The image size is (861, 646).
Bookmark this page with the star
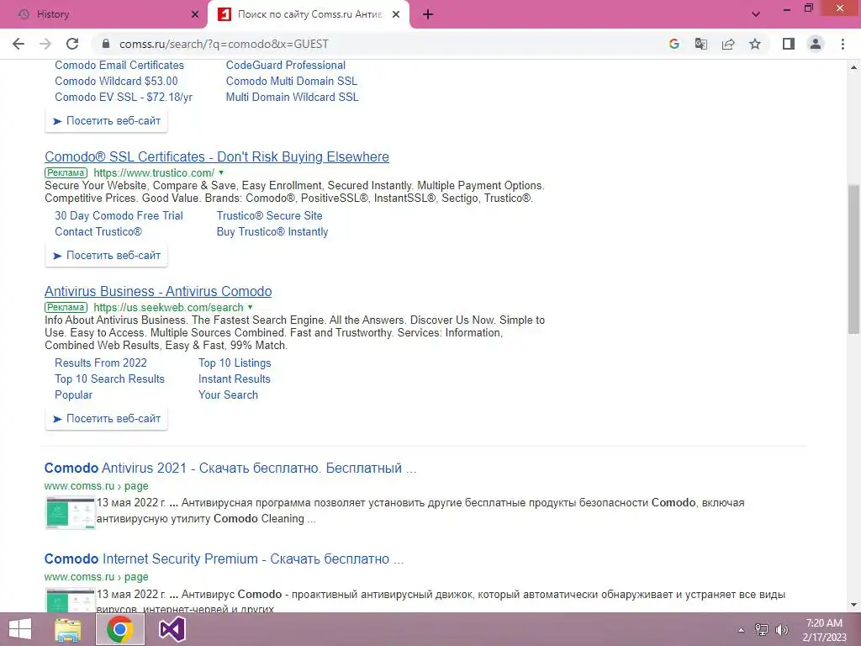755,44
